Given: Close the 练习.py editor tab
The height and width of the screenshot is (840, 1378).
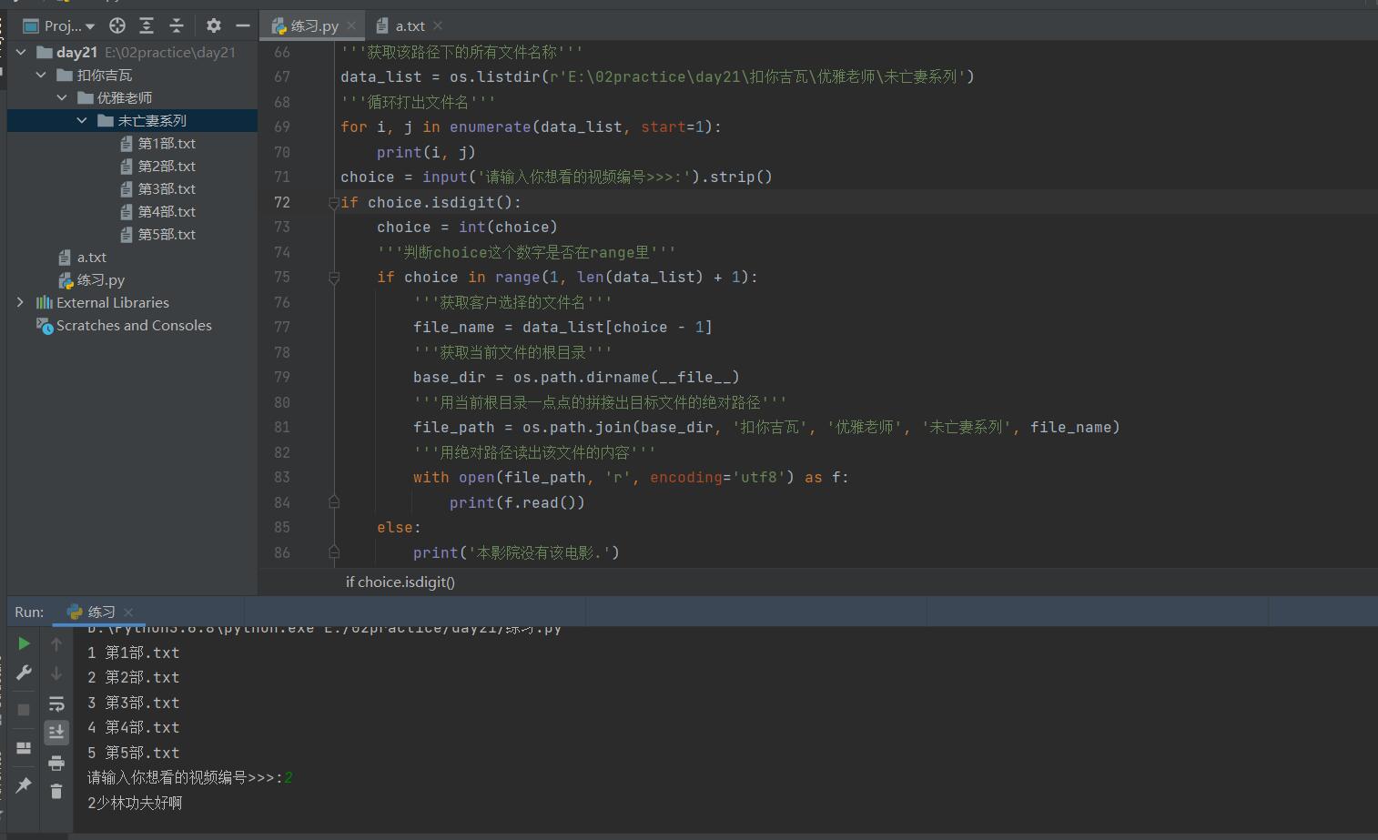Looking at the screenshot, I should 351,25.
